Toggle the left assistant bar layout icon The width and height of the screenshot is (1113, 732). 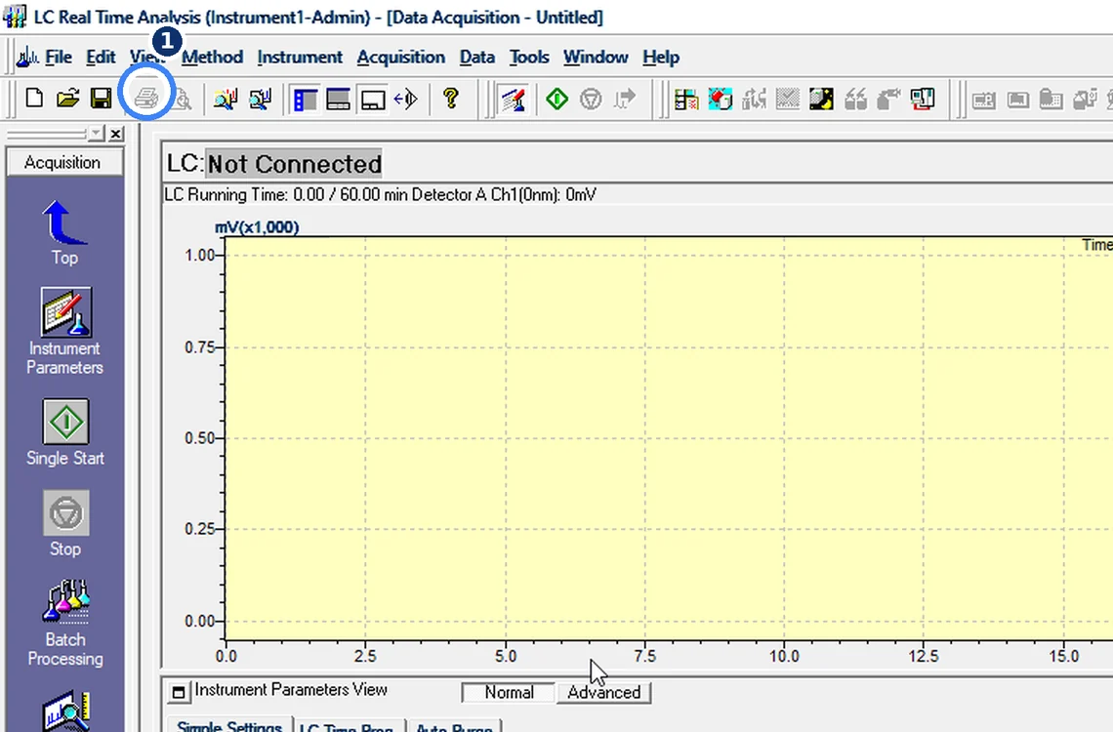click(x=306, y=100)
